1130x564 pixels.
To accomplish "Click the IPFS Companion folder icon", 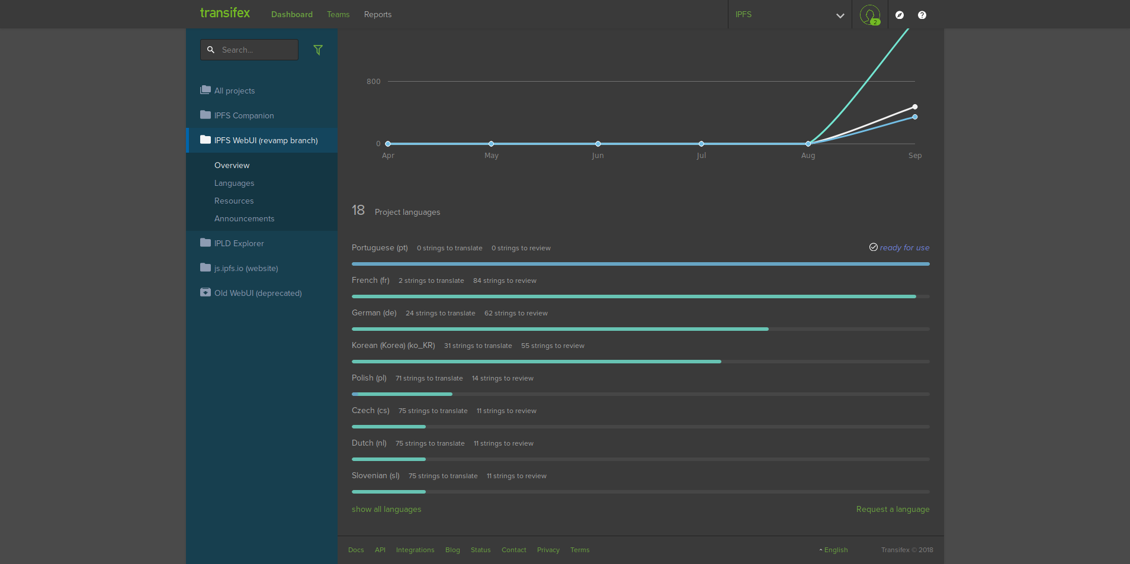I will tap(206, 115).
